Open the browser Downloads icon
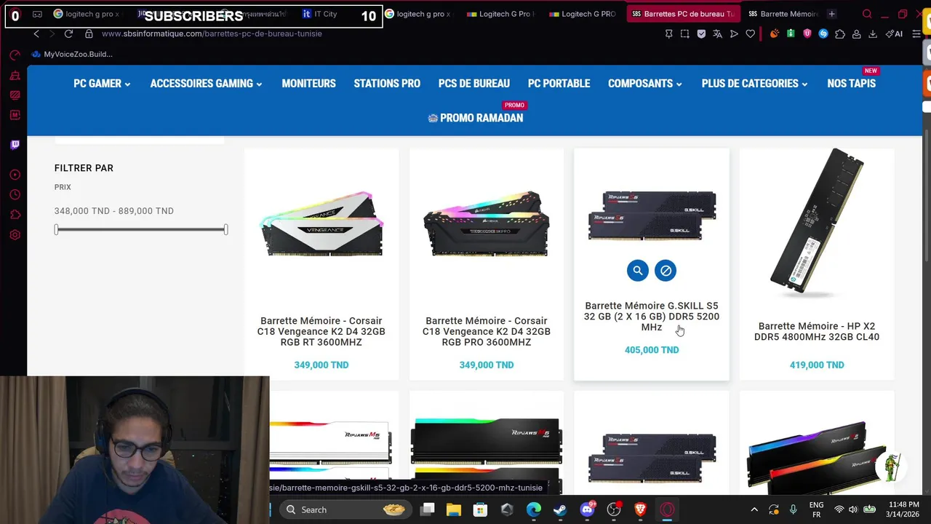The height and width of the screenshot is (524, 931). click(x=872, y=33)
